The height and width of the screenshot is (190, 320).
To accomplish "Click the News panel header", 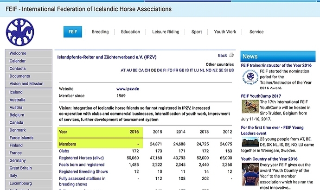I will [278, 57].
